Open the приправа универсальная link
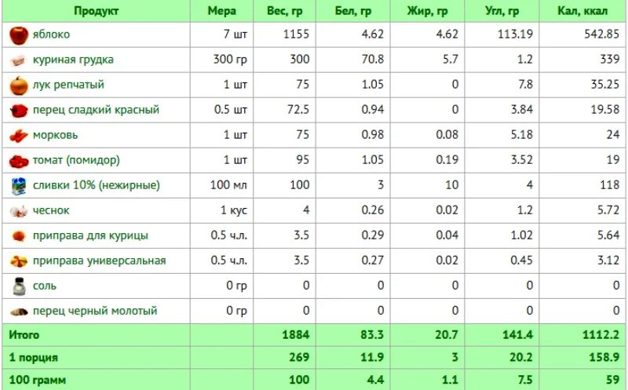The width and height of the screenshot is (628, 390). 100,261
